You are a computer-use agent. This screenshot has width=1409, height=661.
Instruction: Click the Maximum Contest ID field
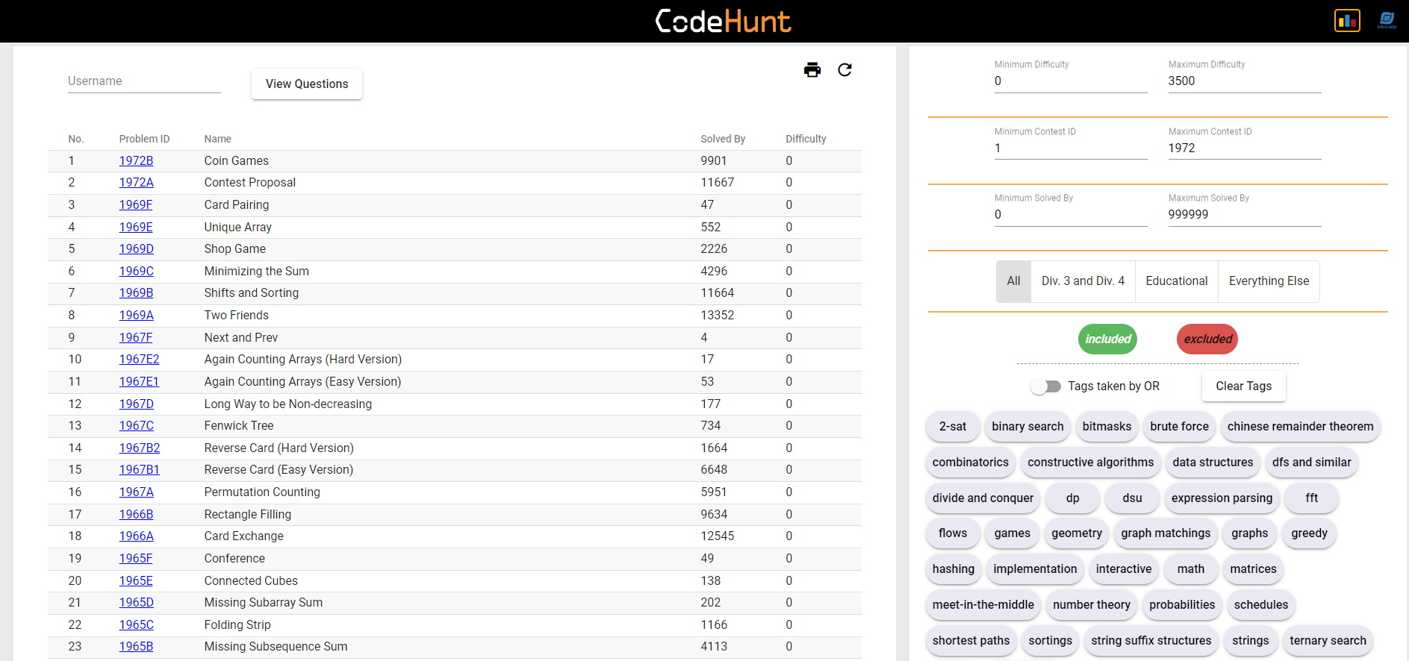point(1245,148)
